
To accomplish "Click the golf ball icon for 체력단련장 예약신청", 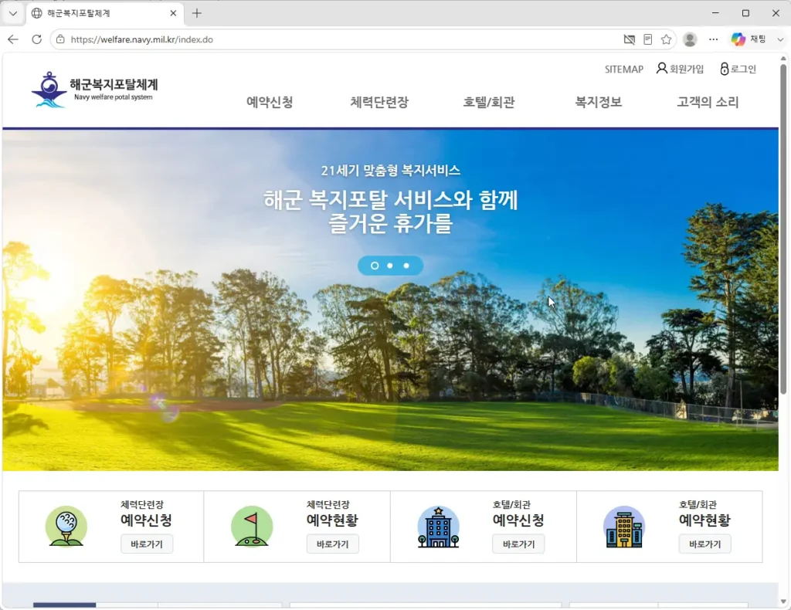I will pos(66,527).
